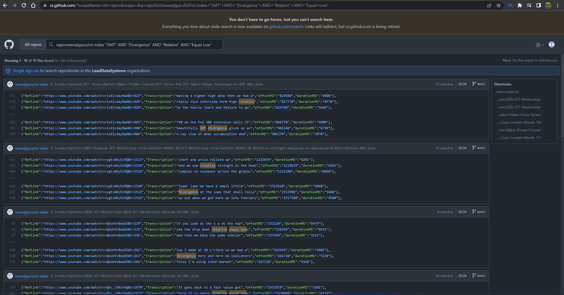564x295 pixels.
Task: Click the browser forward arrow
Action: [14, 5]
